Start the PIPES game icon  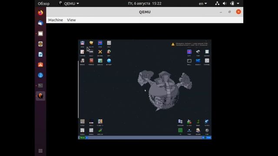82,121
